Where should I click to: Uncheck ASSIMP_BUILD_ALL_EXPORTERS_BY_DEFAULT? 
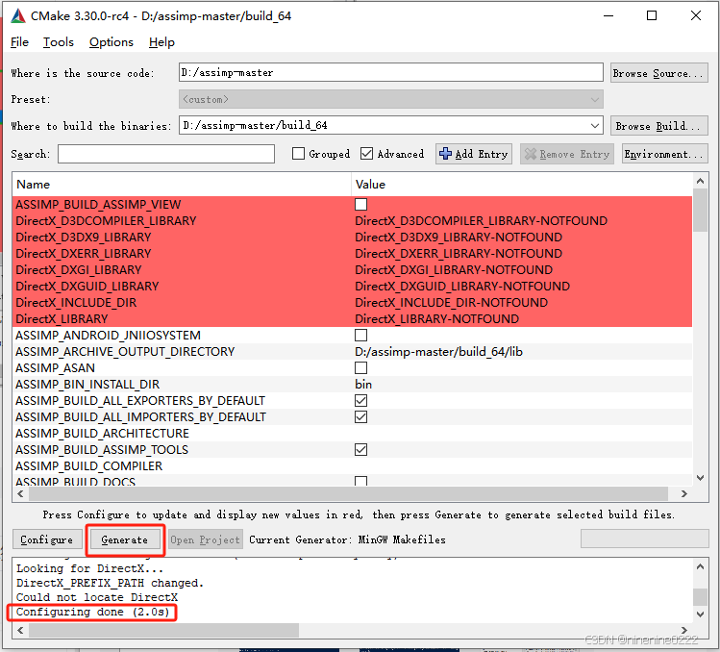coord(360,401)
